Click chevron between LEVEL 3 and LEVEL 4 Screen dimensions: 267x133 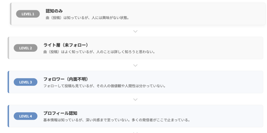tap(135, 99)
